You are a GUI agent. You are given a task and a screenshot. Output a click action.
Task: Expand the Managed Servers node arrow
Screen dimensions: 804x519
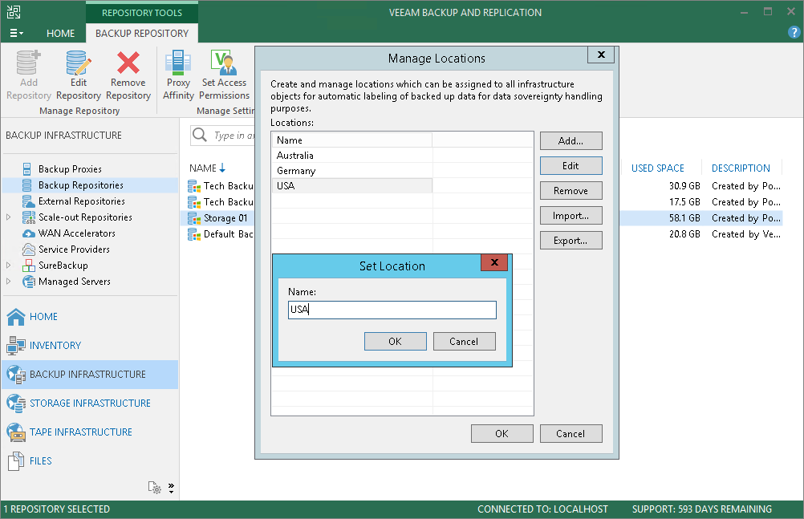tap(8, 281)
